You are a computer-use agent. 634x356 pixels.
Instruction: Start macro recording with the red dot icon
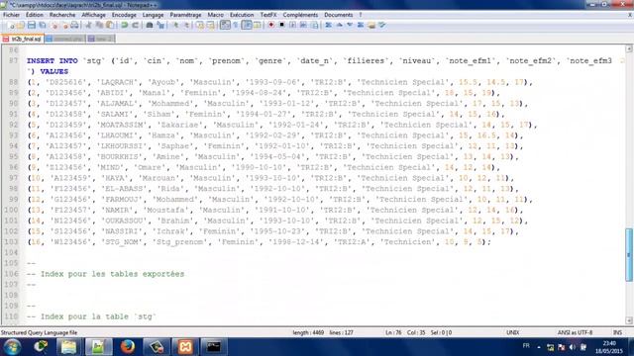pos(270,26)
